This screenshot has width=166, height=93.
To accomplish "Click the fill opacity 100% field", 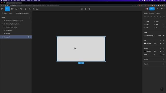I will coord(155,43).
